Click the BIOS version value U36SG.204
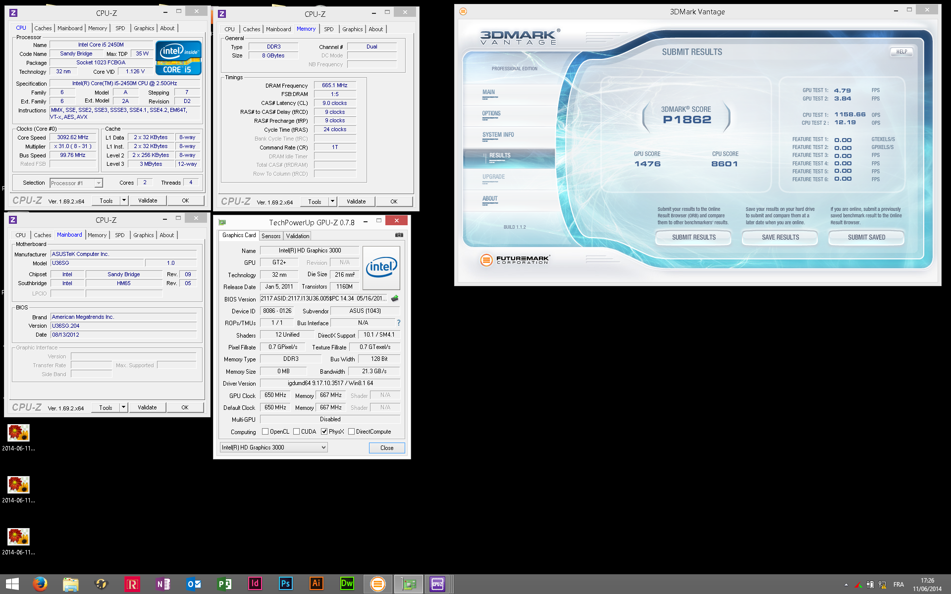951x594 pixels. point(123,326)
